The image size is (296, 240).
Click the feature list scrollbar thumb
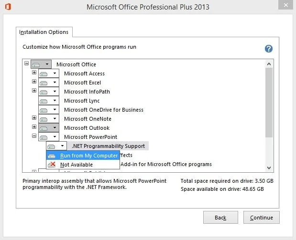click(x=269, y=103)
